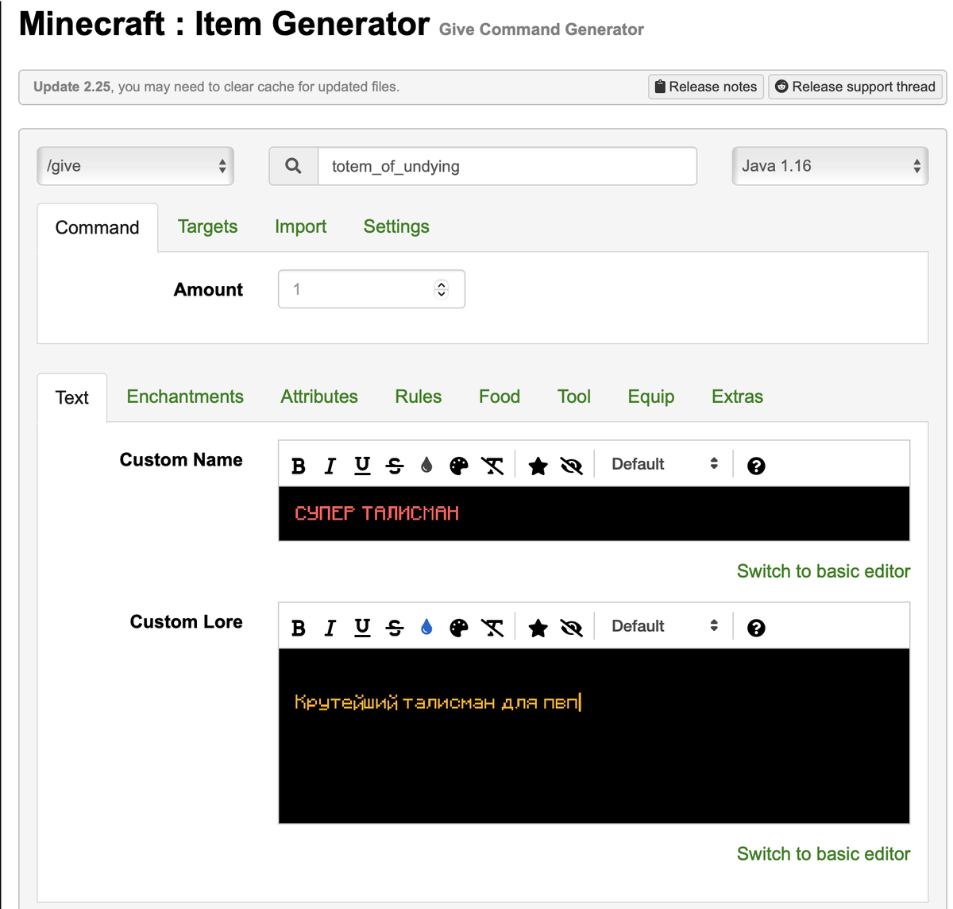The image size is (953, 909).
Task: Clear formatting in Custom Name toolbar
Action: click(x=492, y=466)
